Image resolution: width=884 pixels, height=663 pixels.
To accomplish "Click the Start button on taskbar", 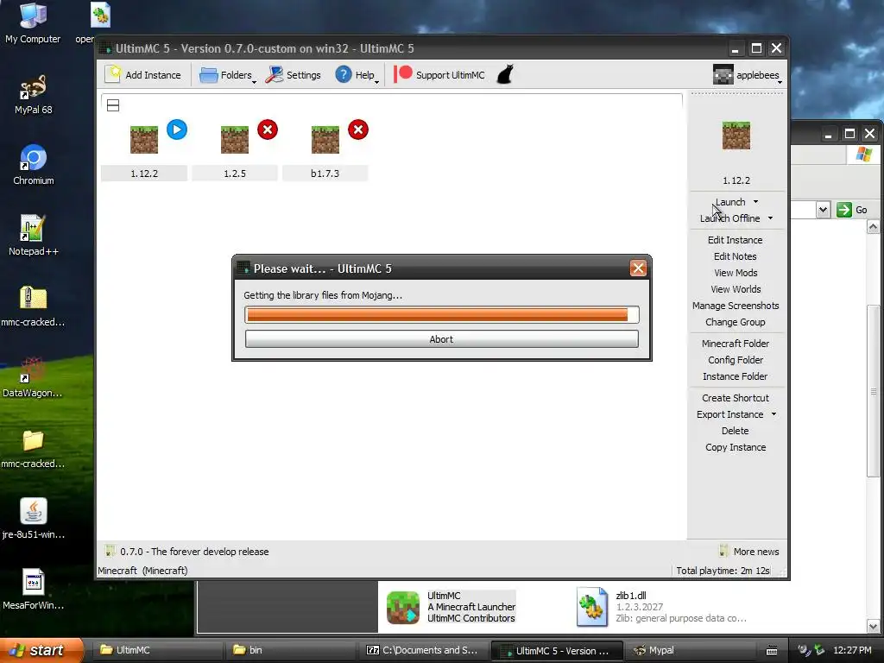I will click(41, 650).
